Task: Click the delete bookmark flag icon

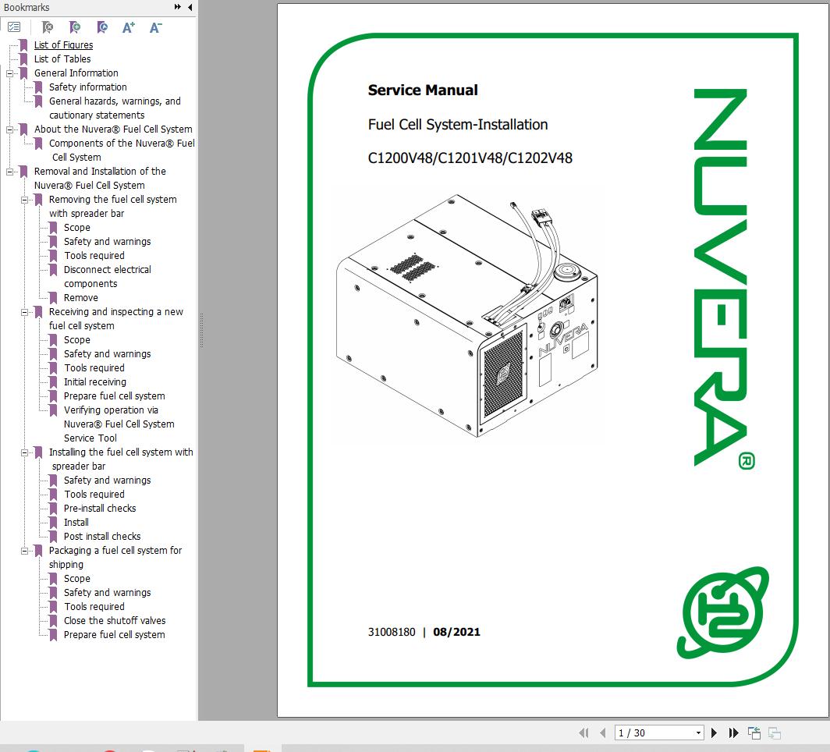Action: [48, 27]
